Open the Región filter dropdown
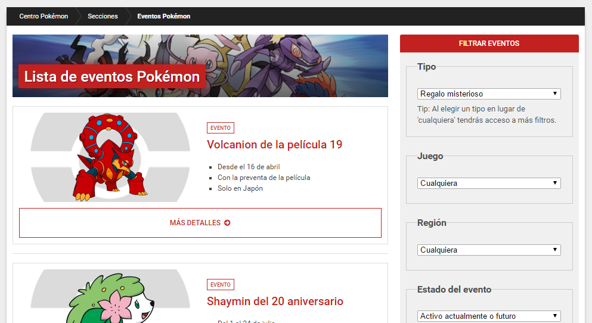592x323 pixels. [489, 250]
